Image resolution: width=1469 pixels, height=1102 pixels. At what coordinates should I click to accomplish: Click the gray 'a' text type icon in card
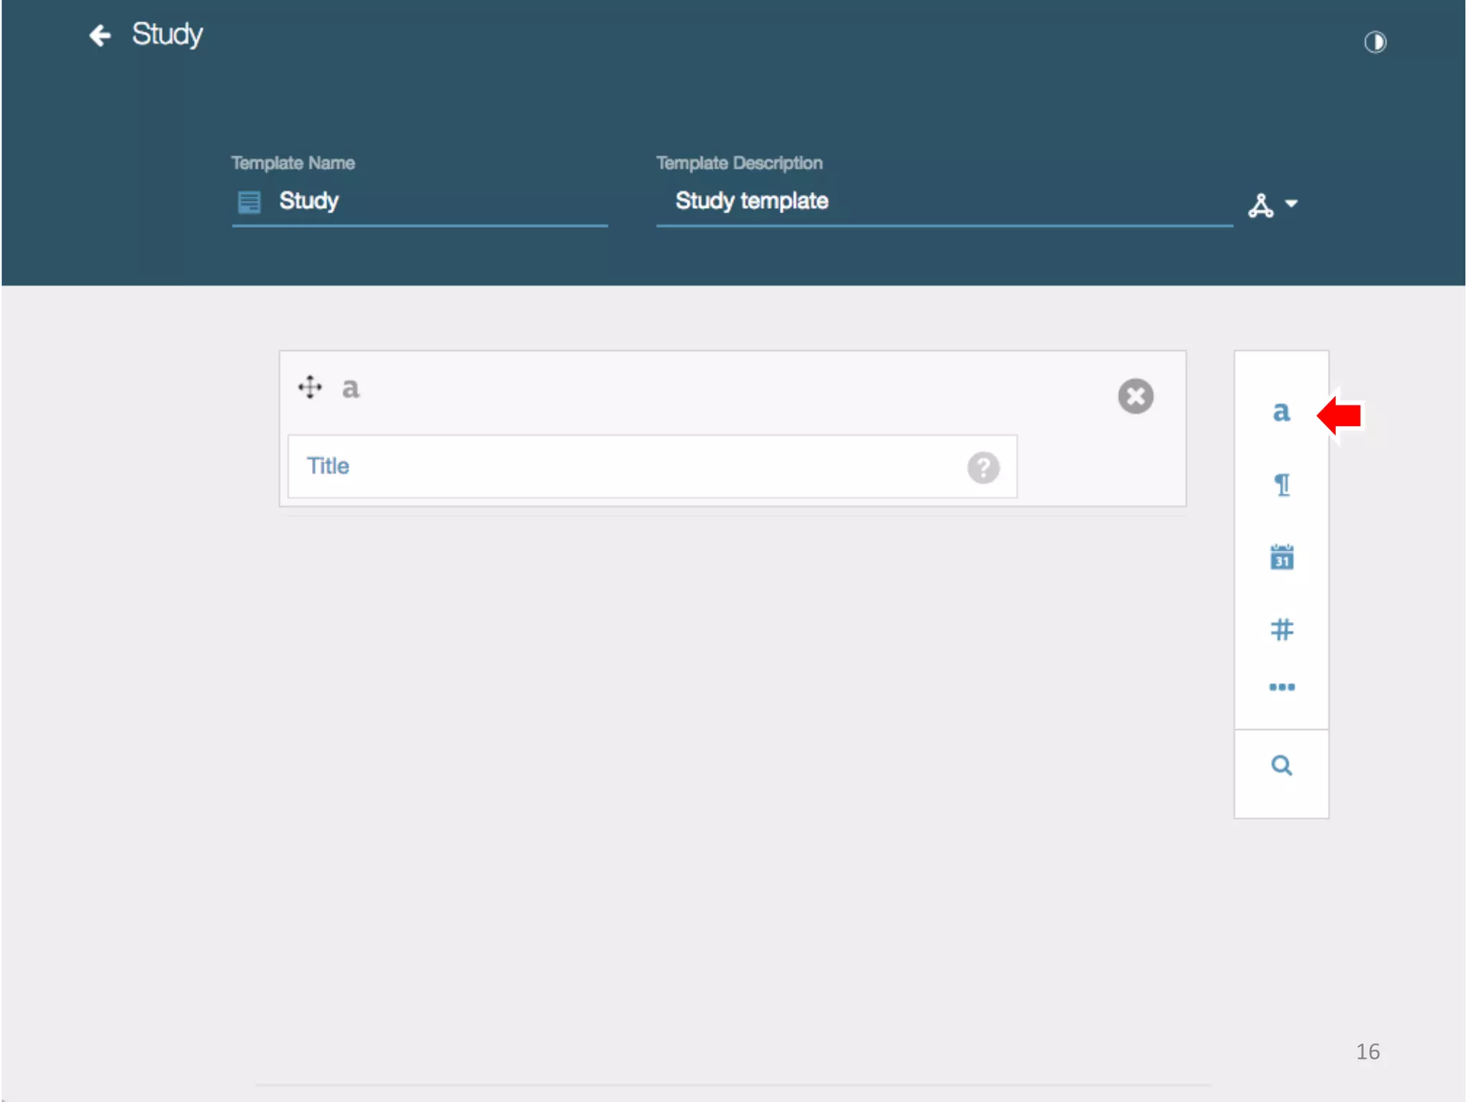[x=350, y=388]
